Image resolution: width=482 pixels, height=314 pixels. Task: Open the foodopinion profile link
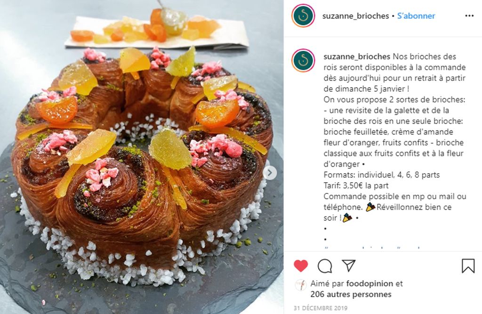point(370,283)
